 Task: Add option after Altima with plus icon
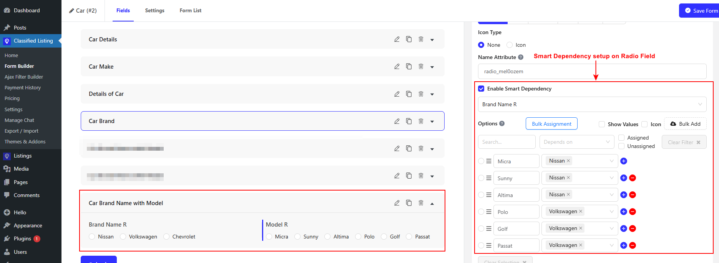[624, 195]
